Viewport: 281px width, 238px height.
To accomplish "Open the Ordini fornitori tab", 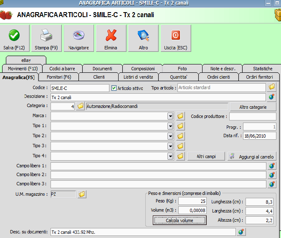I will 259,77.
